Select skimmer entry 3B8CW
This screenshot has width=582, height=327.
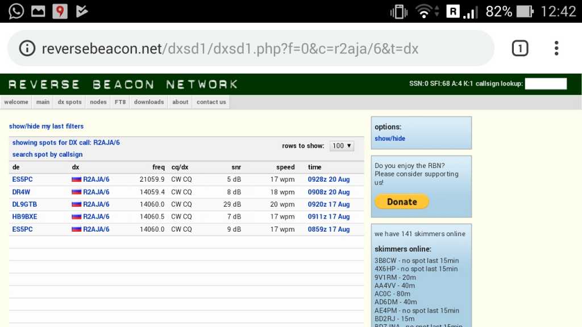(417, 261)
